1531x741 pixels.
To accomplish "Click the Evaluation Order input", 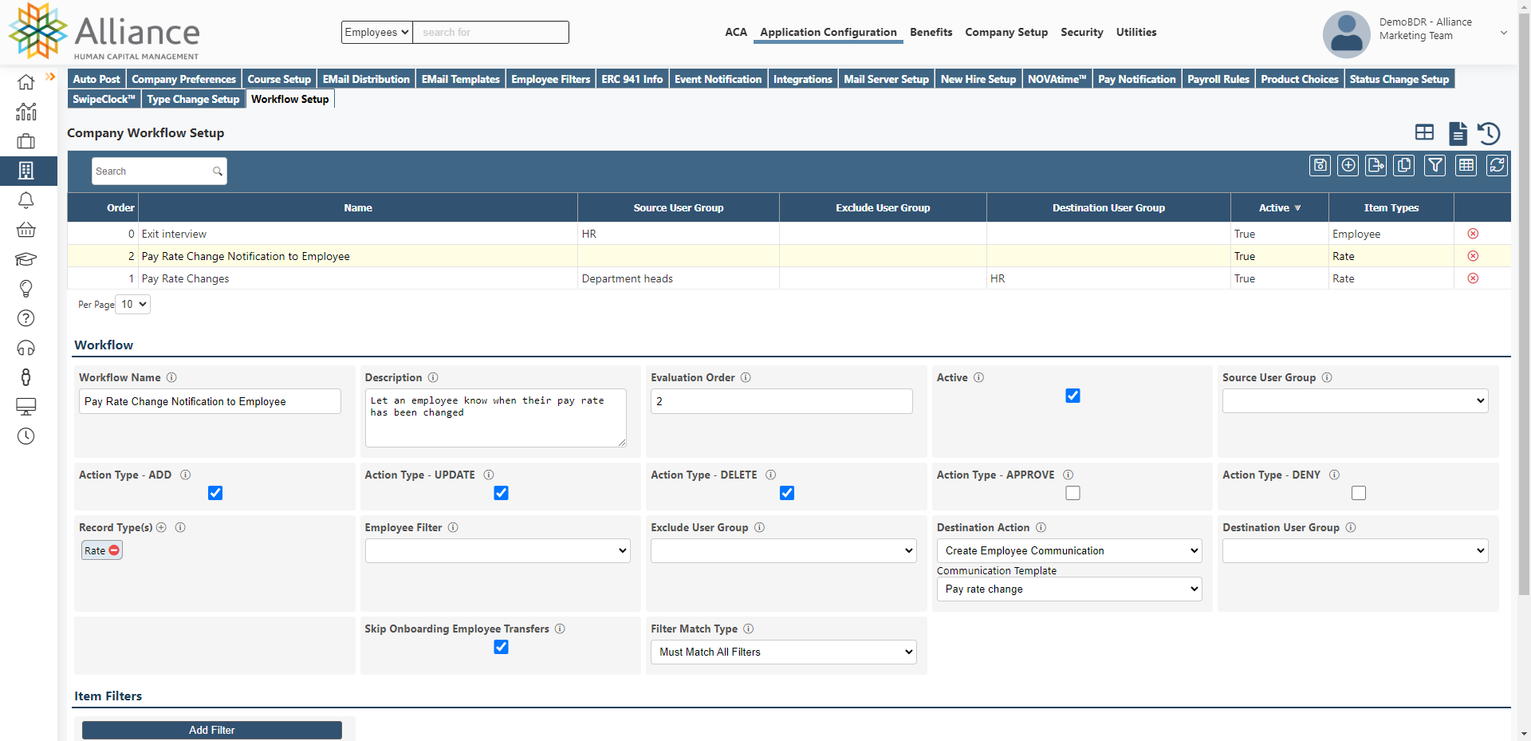I will point(781,401).
